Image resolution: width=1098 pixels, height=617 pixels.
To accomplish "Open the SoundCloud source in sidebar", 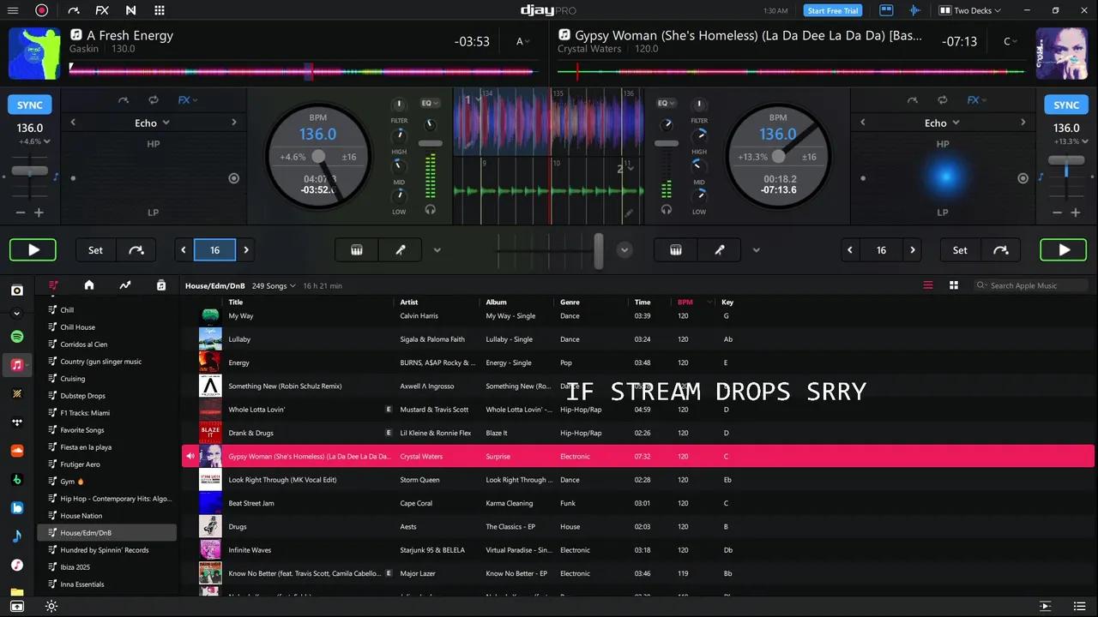I will [17, 451].
